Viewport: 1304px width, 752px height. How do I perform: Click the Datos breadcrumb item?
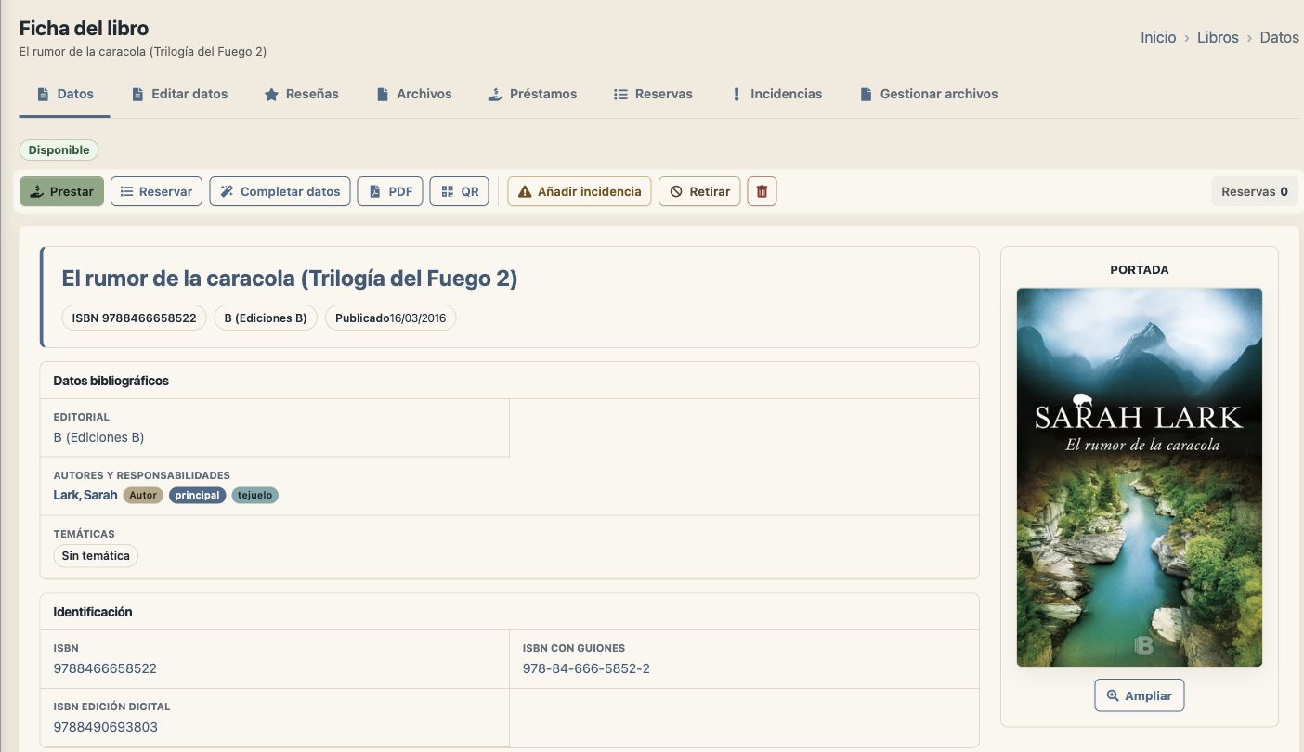1279,37
